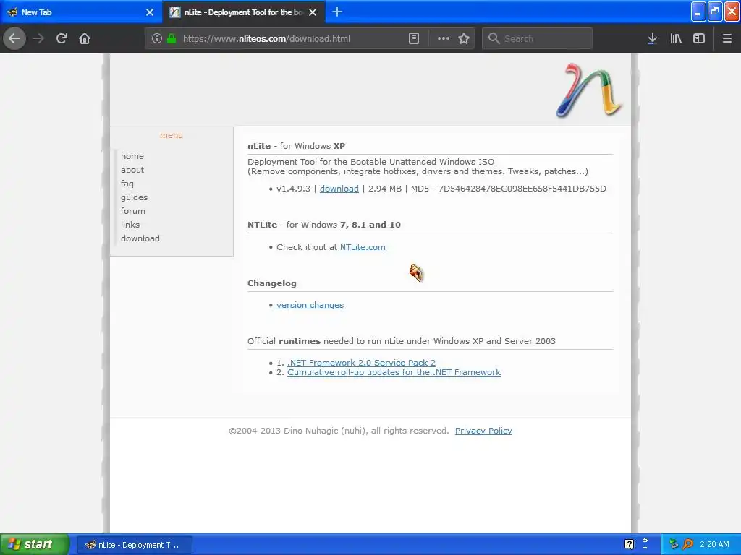The width and height of the screenshot is (741, 555).
Task: Open Cumulative roll-up updates link
Action: tap(394, 372)
